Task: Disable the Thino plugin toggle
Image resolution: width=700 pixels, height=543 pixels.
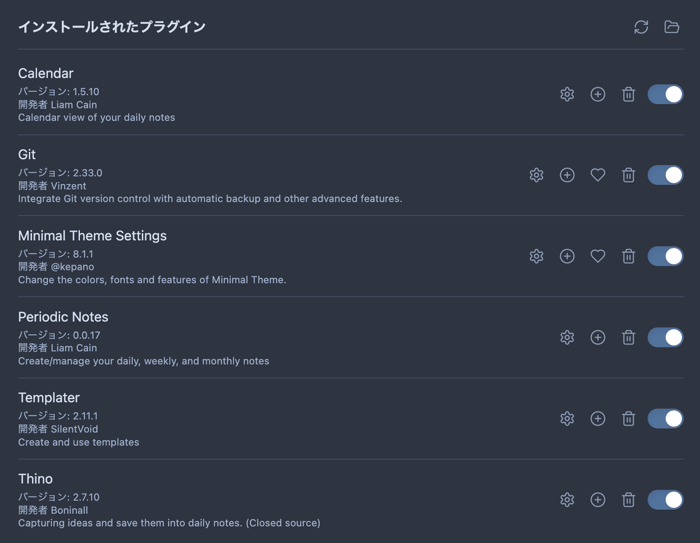Action: (665, 500)
